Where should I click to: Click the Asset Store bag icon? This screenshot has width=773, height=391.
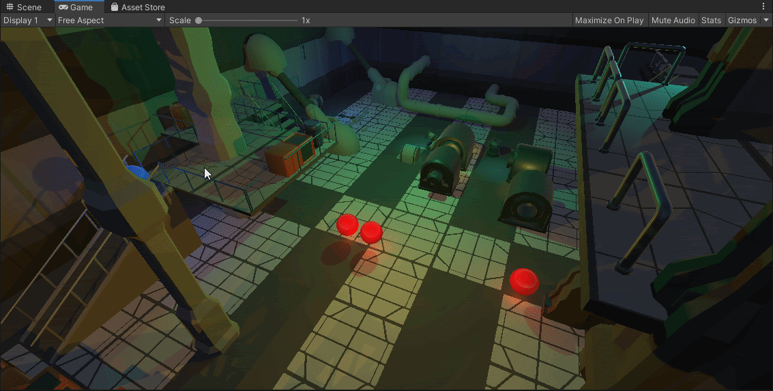pyautogui.click(x=114, y=8)
